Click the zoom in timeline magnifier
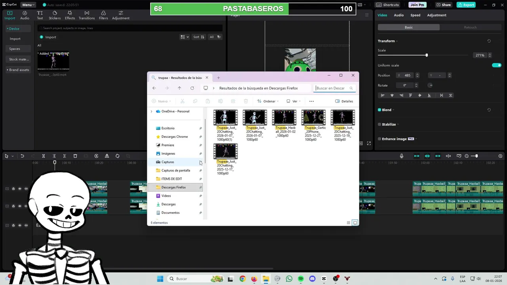The image size is (507, 285). click(x=500, y=156)
